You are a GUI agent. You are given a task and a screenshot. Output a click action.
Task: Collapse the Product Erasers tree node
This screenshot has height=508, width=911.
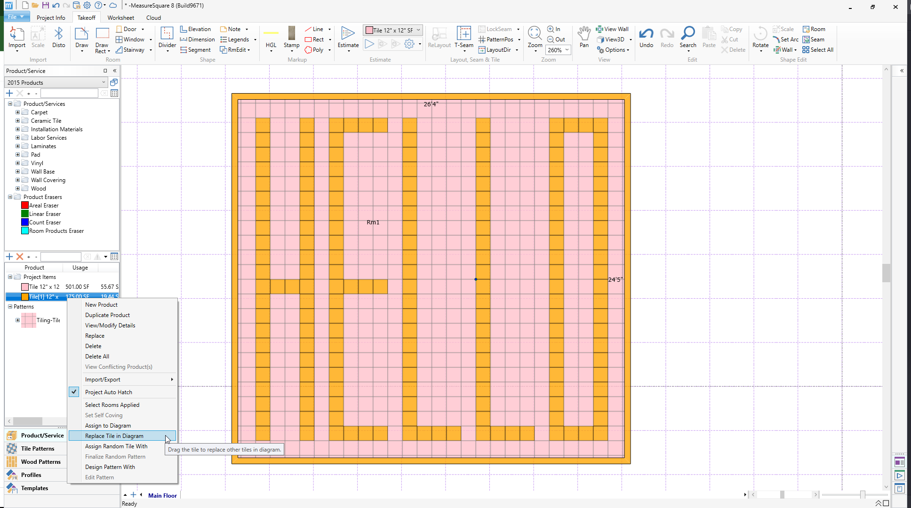[x=10, y=197]
